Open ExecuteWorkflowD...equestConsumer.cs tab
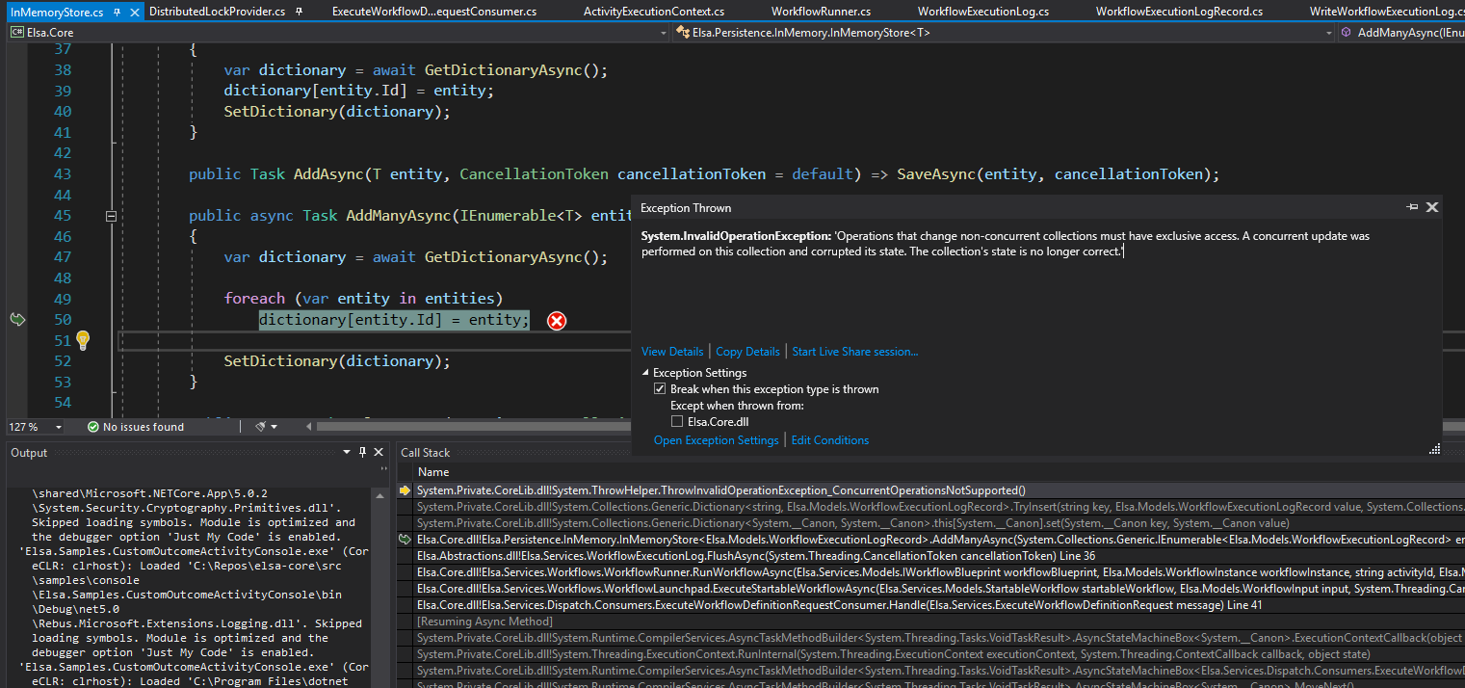 tap(434, 12)
